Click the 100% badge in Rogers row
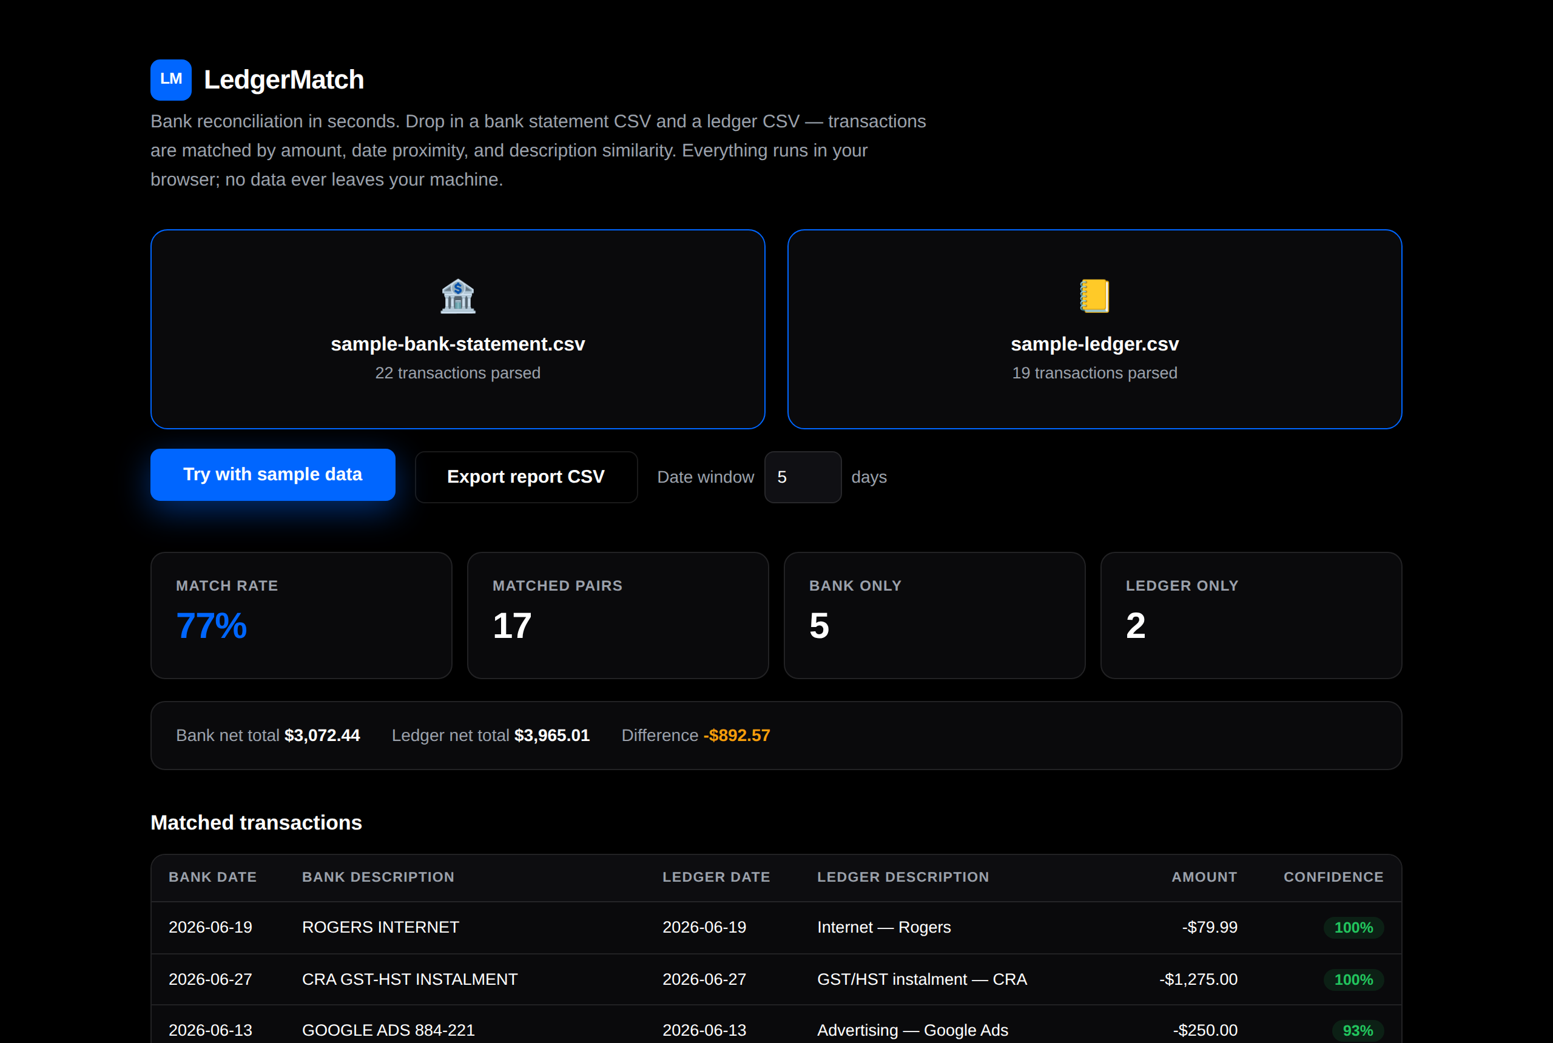The width and height of the screenshot is (1553, 1043). (1353, 927)
